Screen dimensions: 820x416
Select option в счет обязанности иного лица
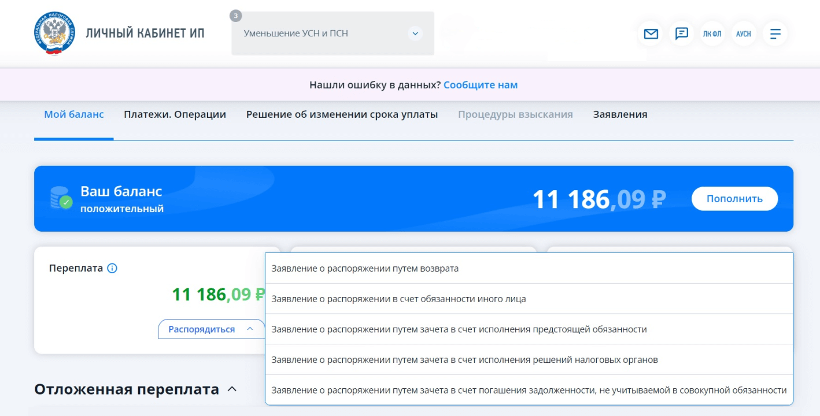(398, 299)
